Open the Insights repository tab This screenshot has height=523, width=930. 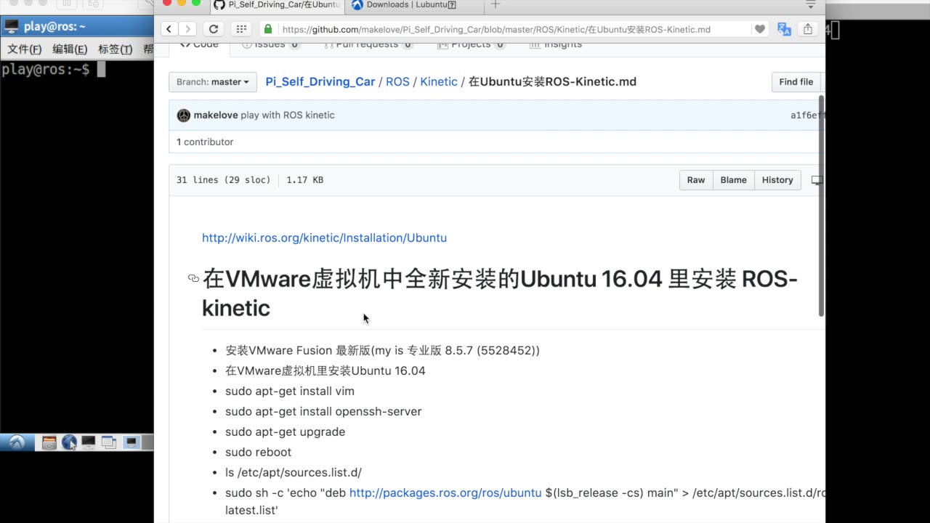[556, 45]
